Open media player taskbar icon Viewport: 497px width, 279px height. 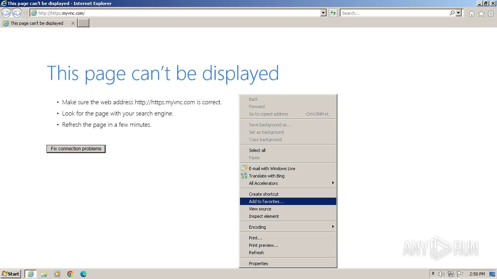click(57, 274)
